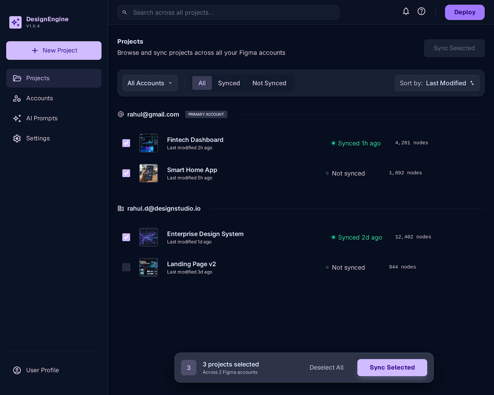Check the Landing Page v2 checkbox
Viewport: 494px width, 395px height.
point(126,267)
